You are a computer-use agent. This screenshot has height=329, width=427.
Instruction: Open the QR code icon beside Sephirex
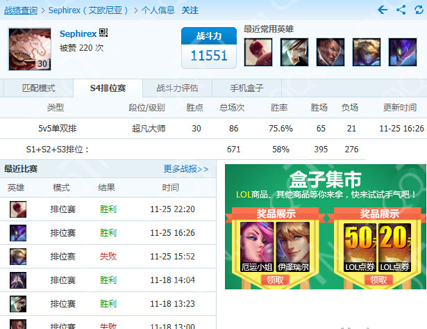point(103,33)
